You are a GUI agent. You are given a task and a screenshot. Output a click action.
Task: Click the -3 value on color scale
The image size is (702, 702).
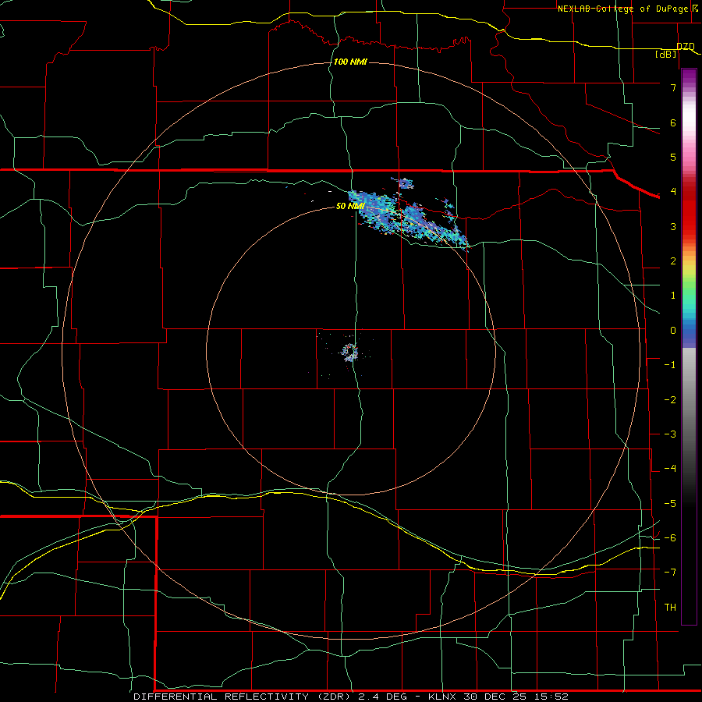[x=670, y=434]
